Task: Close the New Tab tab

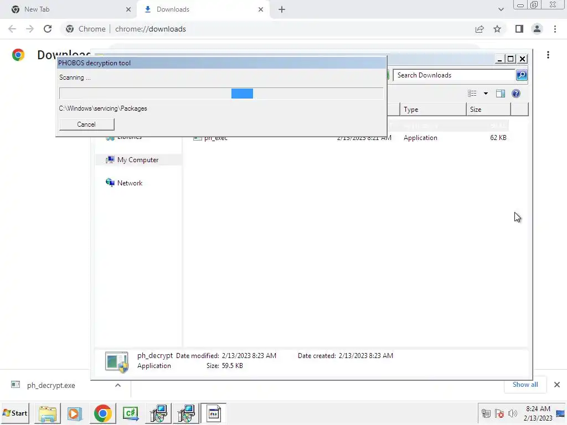Action: 128,9
